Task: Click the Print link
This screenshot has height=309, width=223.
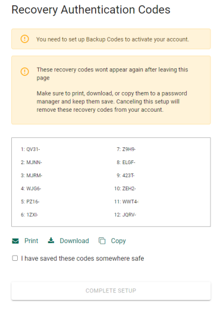Action: [32, 241]
